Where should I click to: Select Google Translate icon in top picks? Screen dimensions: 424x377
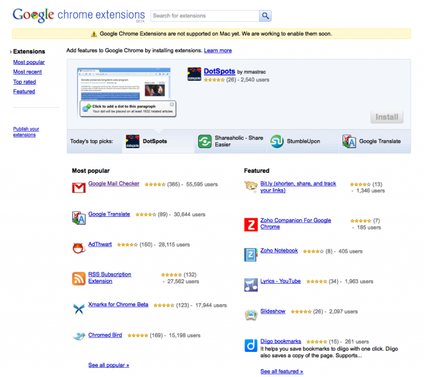[x=349, y=142]
